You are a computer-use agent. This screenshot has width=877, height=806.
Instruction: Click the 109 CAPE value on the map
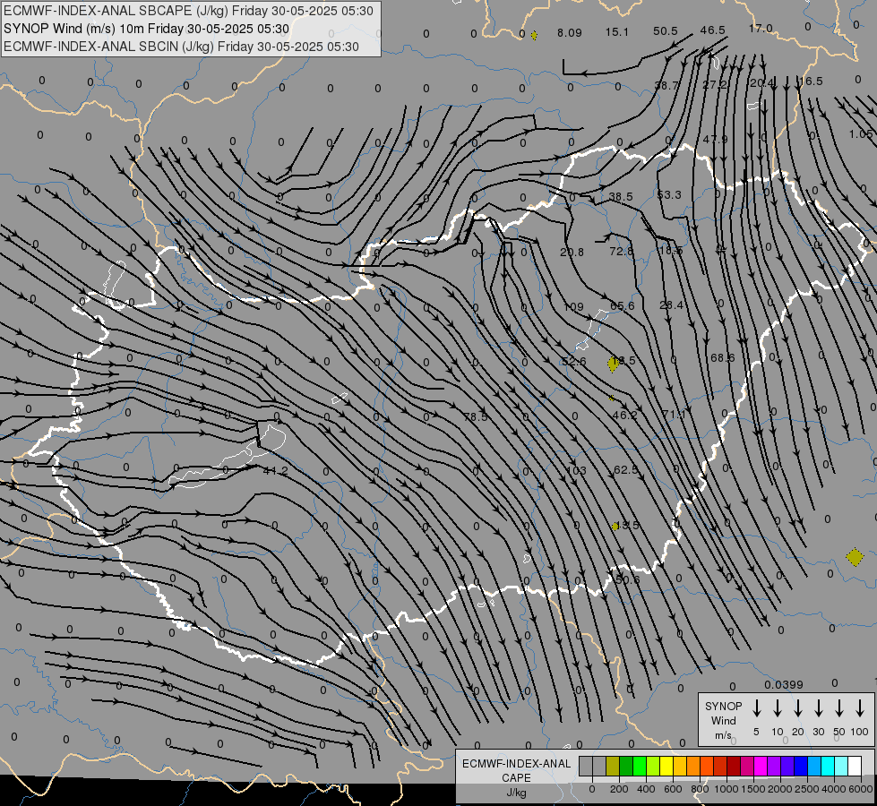(x=574, y=307)
